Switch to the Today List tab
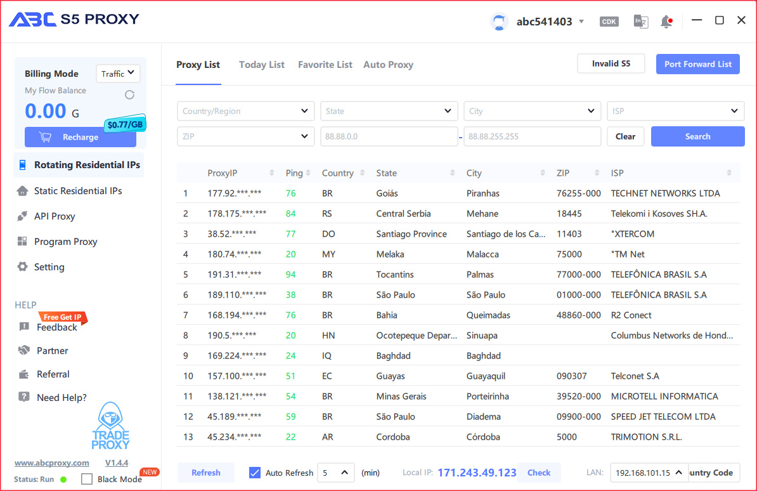Viewport: 757px width, 491px height. tap(262, 65)
